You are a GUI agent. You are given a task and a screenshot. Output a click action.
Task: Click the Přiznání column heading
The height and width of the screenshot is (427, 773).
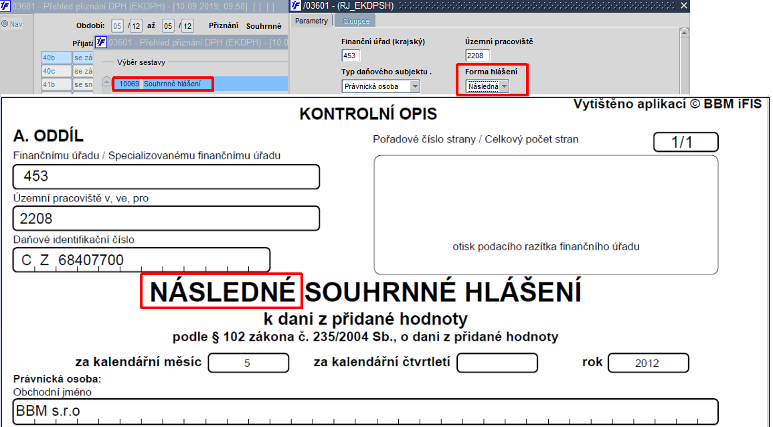tap(224, 25)
